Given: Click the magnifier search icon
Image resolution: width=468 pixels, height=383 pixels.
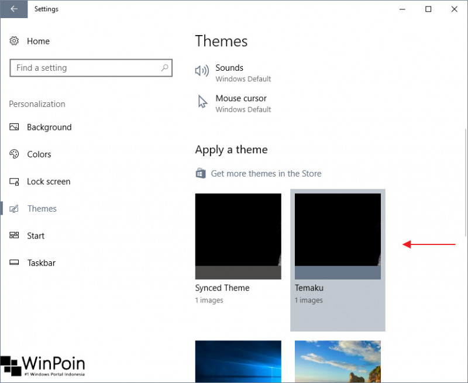Looking at the screenshot, I should [164, 68].
